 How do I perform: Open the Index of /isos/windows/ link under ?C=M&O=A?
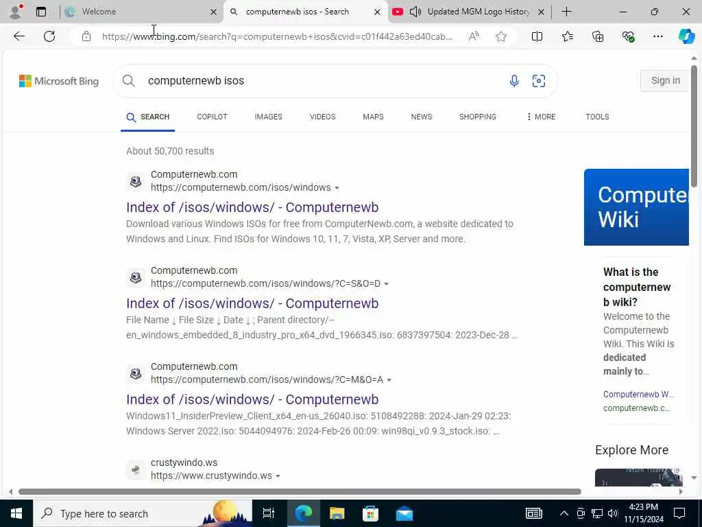point(252,399)
